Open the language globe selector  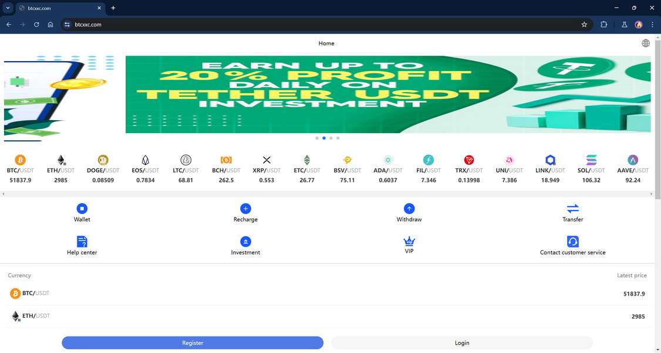click(646, 42)
